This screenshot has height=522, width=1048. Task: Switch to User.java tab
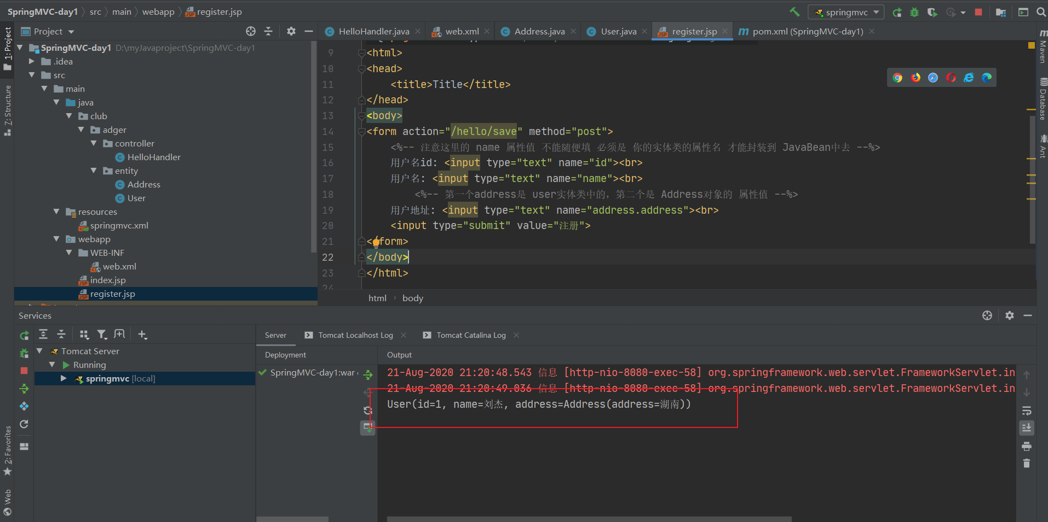tap(618, 31)
